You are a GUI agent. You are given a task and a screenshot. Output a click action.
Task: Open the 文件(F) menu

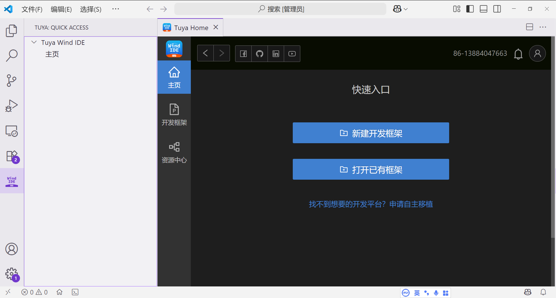(32, 9)
